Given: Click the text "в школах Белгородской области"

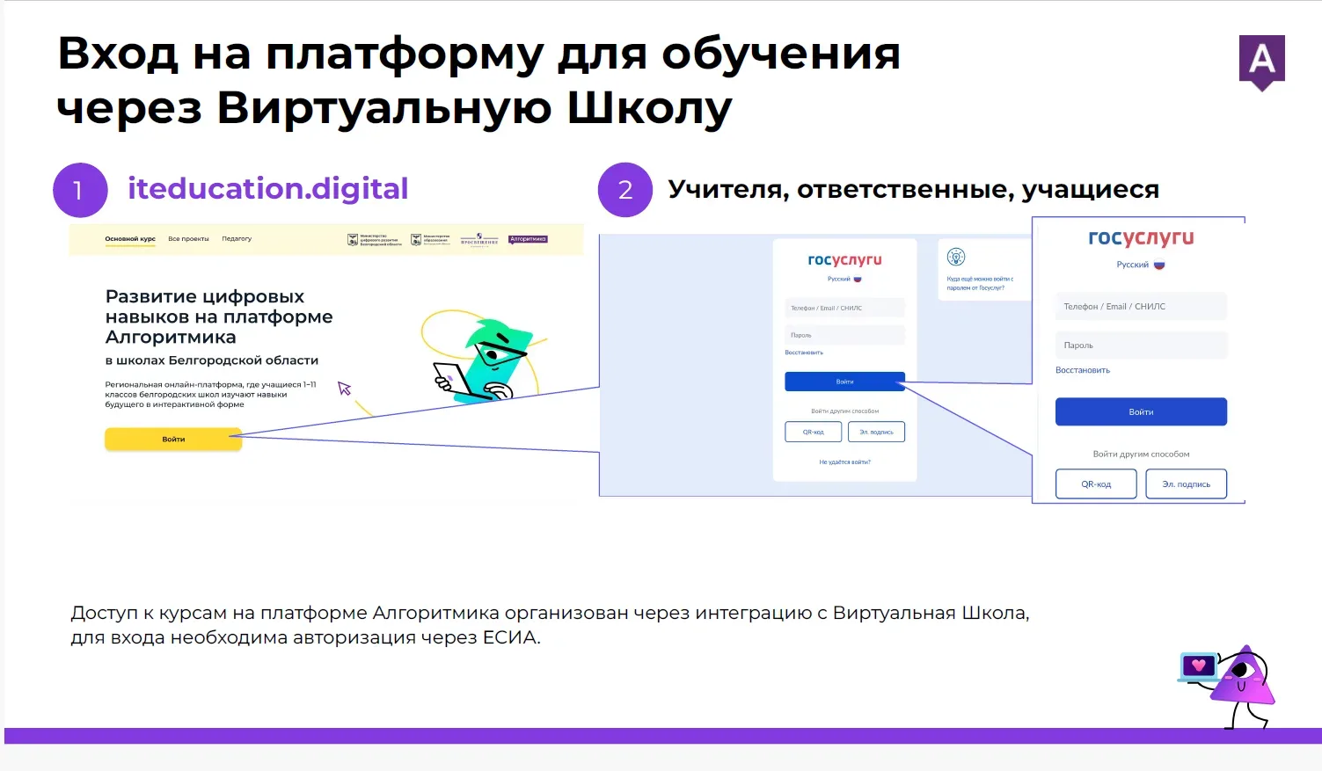Looking at the screenshot, I should (212, 360).
